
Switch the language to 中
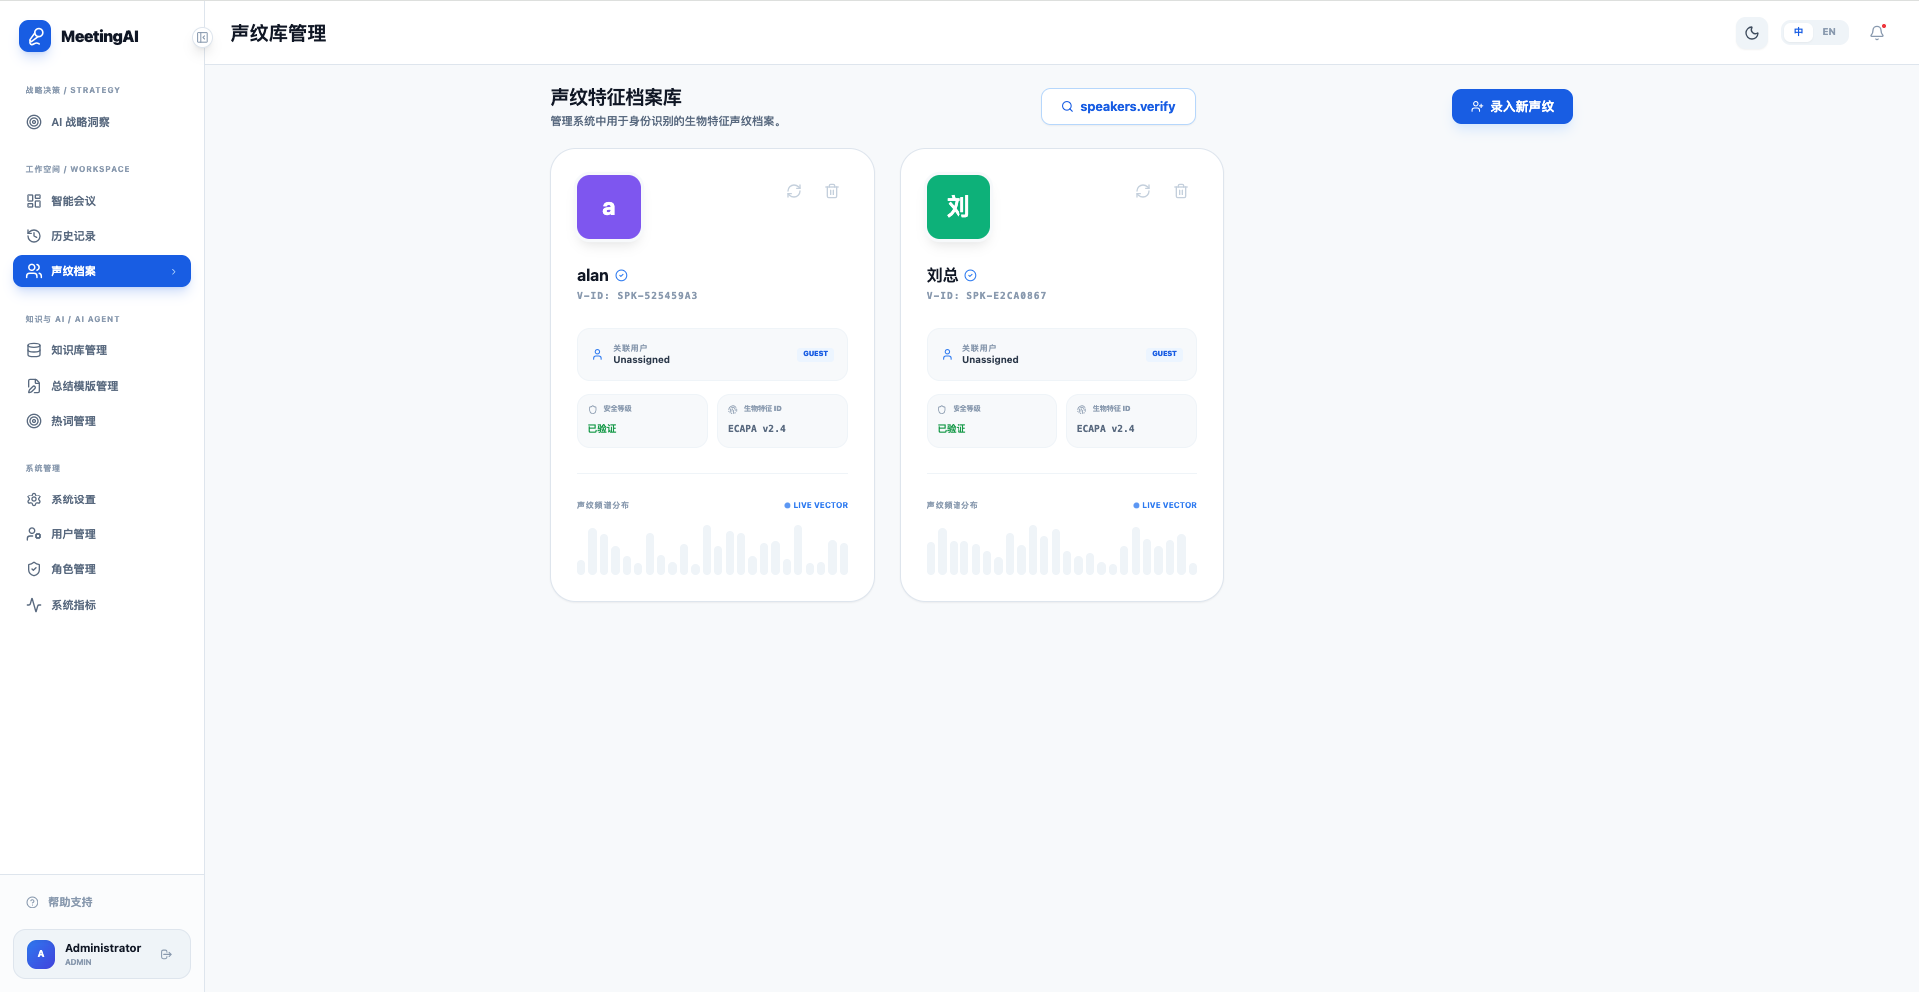point(1798,32)
